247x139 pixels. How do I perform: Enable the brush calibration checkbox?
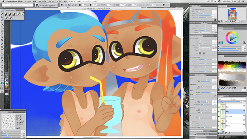pyautogui.click(x=191, y=9)
